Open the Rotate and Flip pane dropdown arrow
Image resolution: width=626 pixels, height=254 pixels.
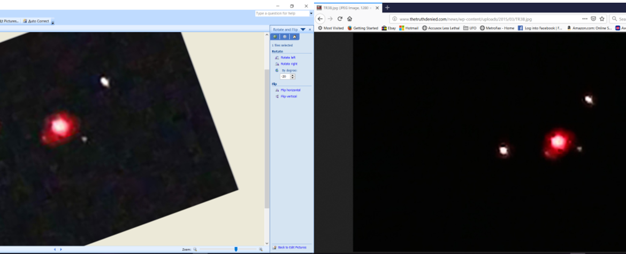[x=303, y=29]
